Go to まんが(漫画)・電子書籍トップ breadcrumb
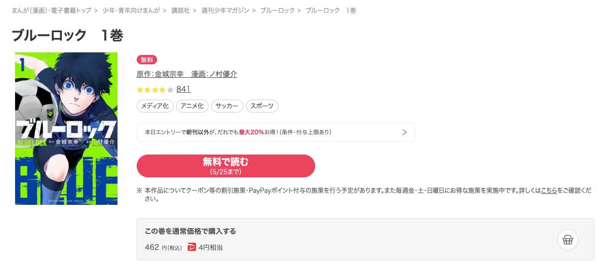Viewport: 598px width, 265px height. [51, 11]
